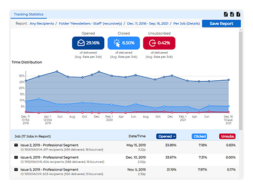Screen dimensions: 253x190
Task: Click envelope icon beside Issue 6, 2019
Action: tap(16, 157)
